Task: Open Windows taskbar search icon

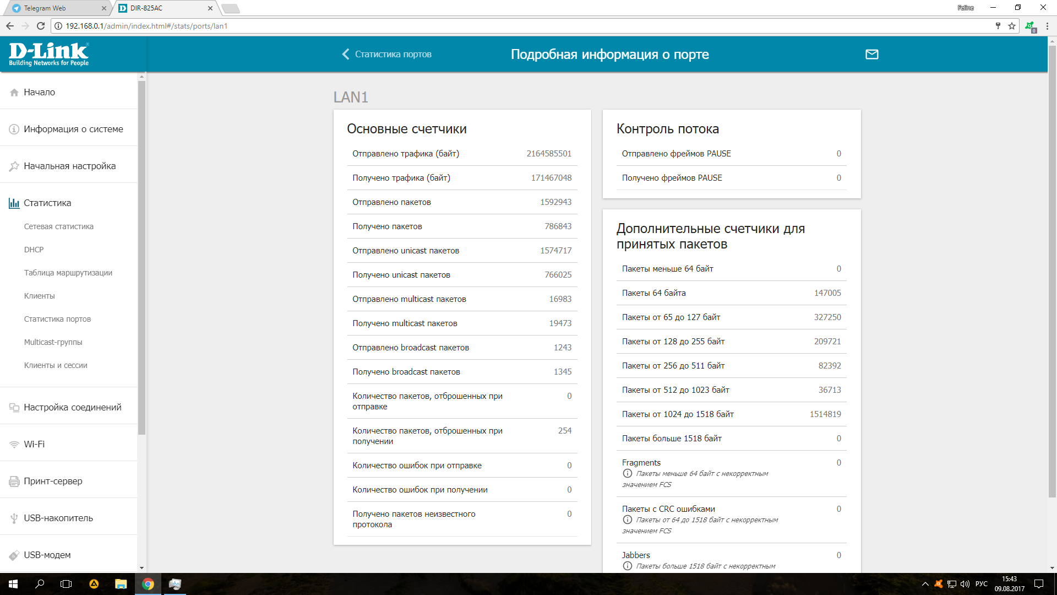Action: (40, 584)
